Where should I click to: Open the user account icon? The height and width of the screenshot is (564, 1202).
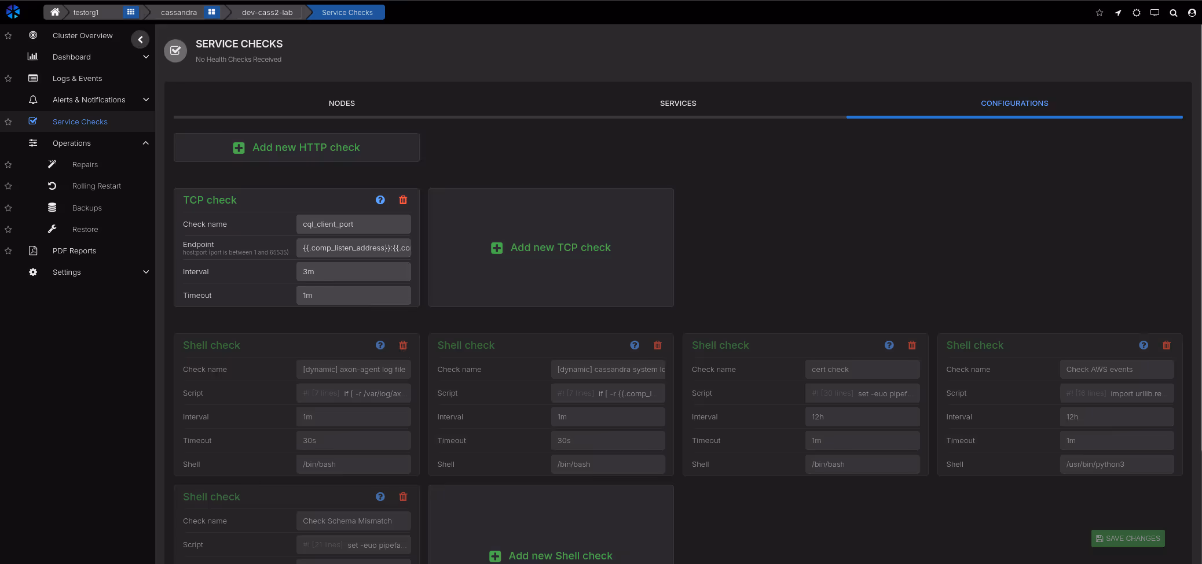pyautogui.click(x=1192, y=13)
